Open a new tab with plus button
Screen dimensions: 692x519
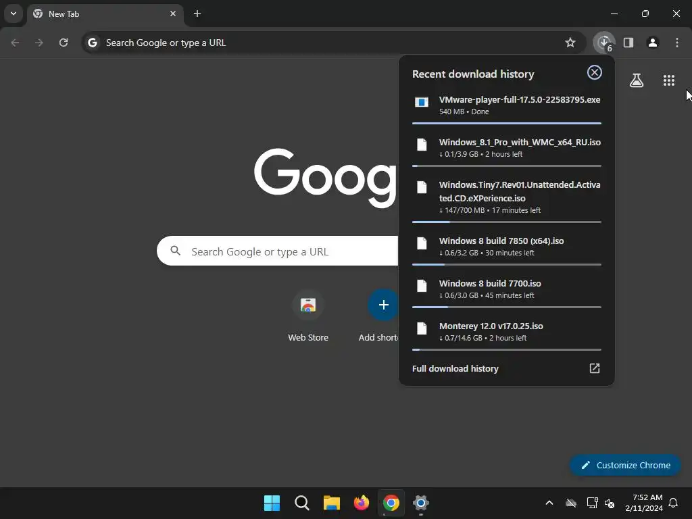pyautogui.click(x=197, y=14)
